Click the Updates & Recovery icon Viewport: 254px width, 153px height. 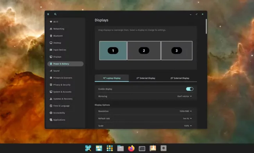coord(51,99)
